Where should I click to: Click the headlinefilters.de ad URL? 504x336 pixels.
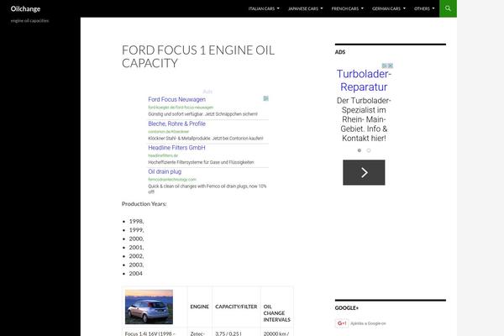[163, 155]
